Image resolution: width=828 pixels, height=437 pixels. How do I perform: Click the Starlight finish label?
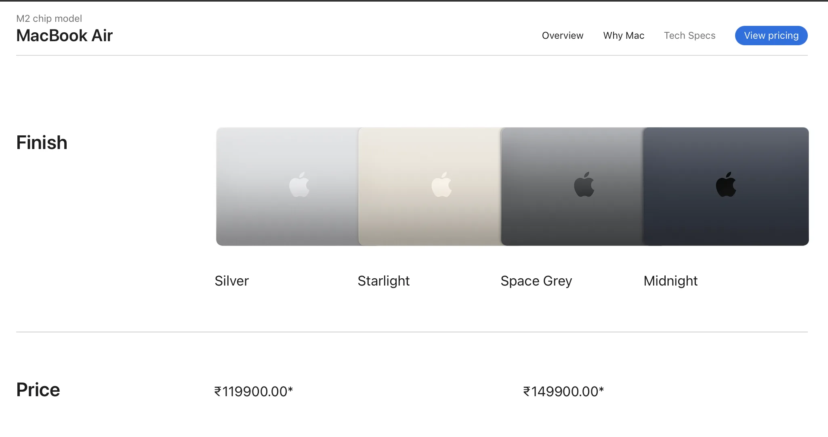[383, 281]
